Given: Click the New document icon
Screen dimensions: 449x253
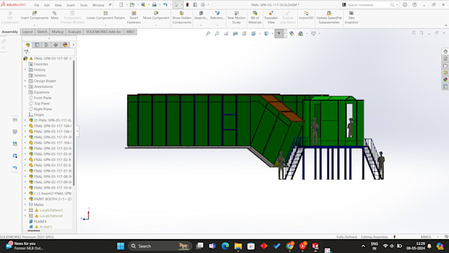Looking at the screenshot, I should 121,5.
